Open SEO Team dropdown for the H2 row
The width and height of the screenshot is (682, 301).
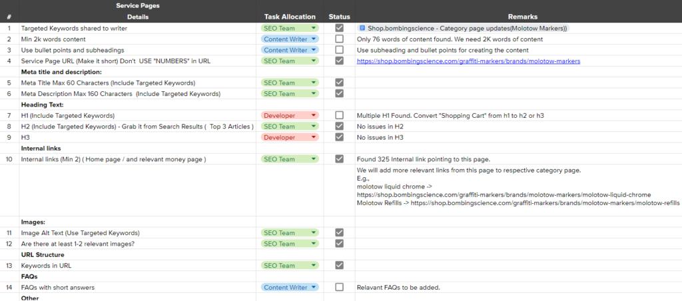pyautogui.click(x=290, y=126)
